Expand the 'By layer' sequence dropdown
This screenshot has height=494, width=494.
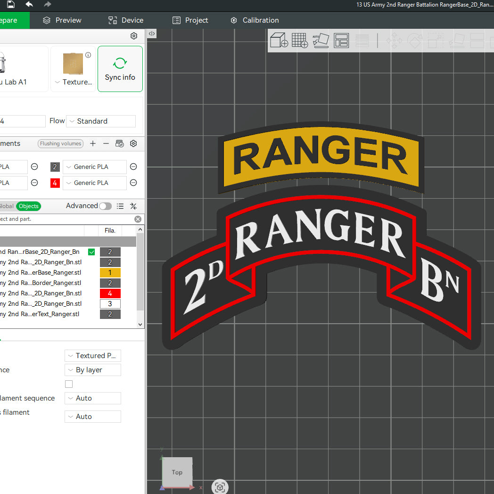coord(92,370)
